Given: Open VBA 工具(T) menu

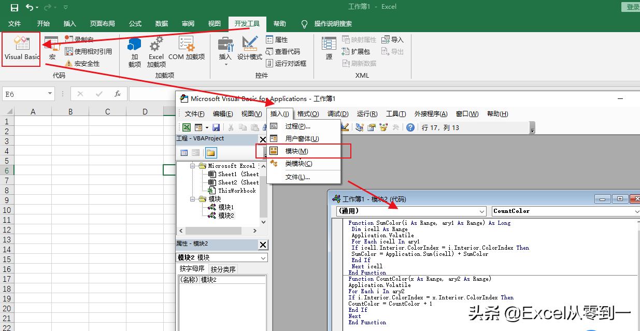Looking at the screenshot, I should 396,114.
